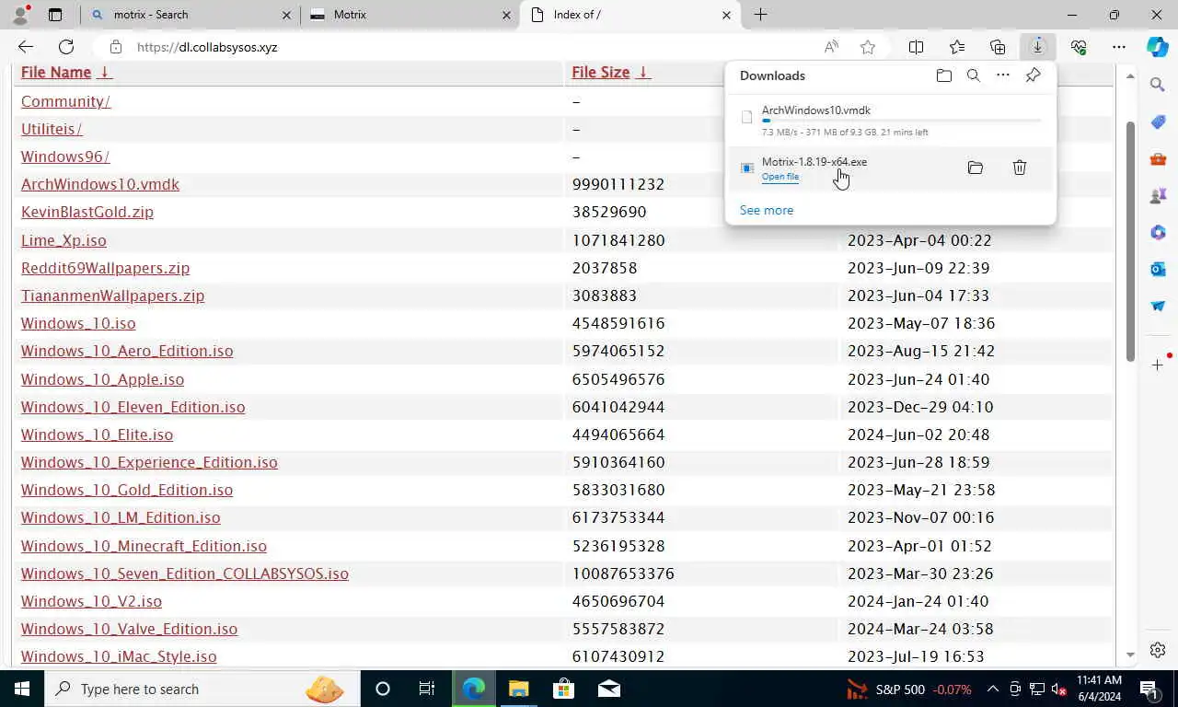
Task: Open the Utiliteis/ folder link
Action: [x=52, y=129]
